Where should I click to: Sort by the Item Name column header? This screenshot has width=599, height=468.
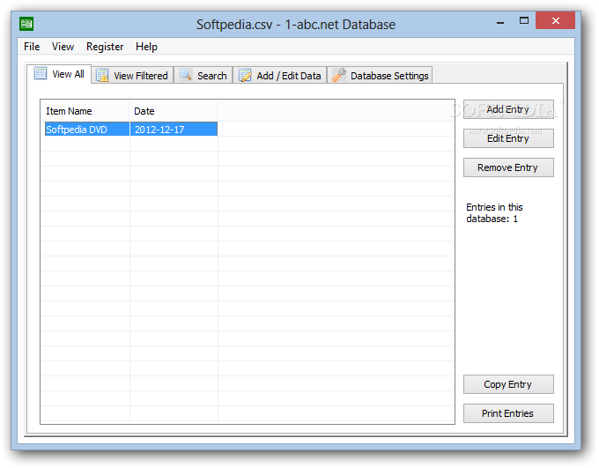coord(85,111)
